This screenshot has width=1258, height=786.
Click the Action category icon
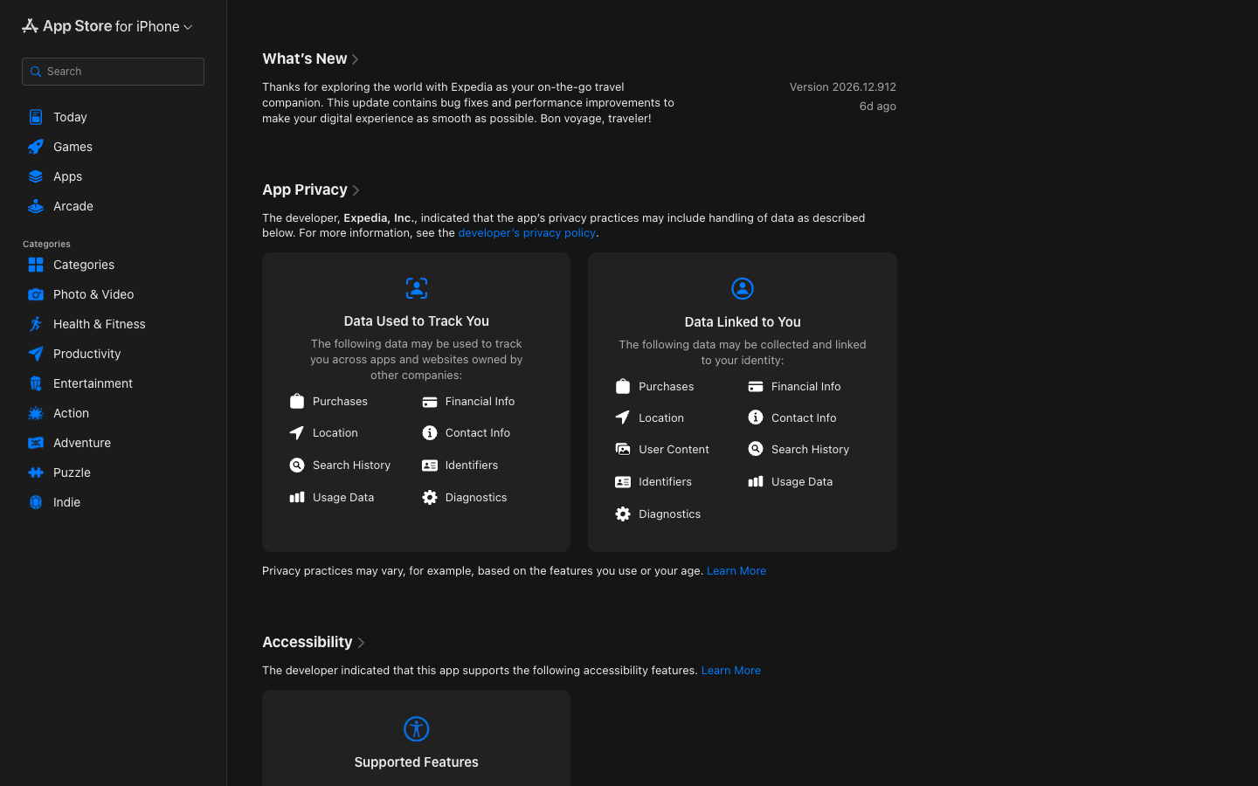tap(36, 413)
